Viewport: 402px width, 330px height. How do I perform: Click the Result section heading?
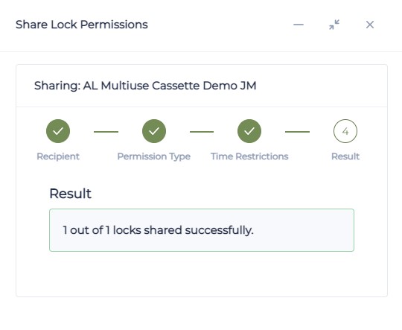pyautogui.click(x=70, y=194)
